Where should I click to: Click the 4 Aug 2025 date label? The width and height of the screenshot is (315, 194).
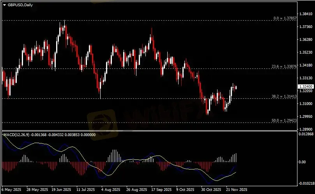click(111, 189)
